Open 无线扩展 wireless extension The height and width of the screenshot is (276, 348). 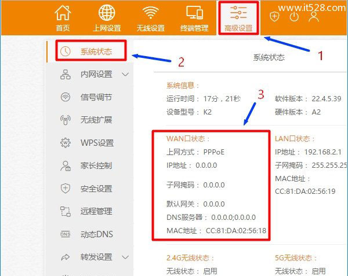(x=96, y=120)
